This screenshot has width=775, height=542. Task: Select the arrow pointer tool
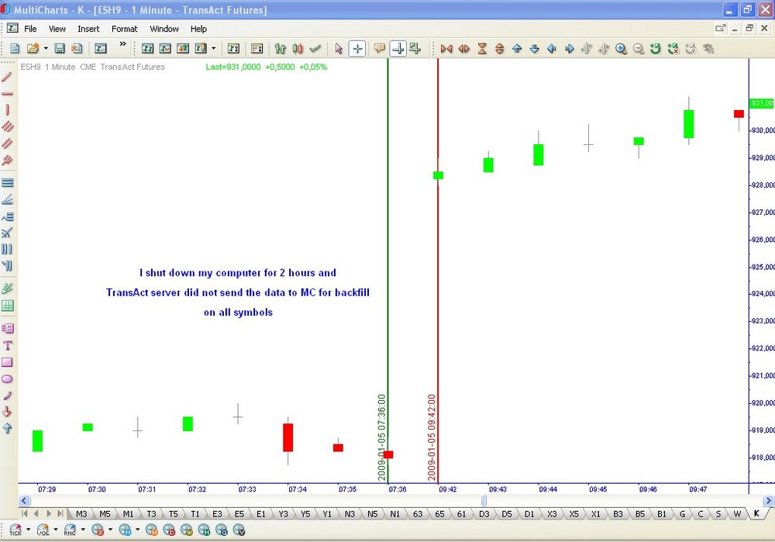click(x=339, y=49)
